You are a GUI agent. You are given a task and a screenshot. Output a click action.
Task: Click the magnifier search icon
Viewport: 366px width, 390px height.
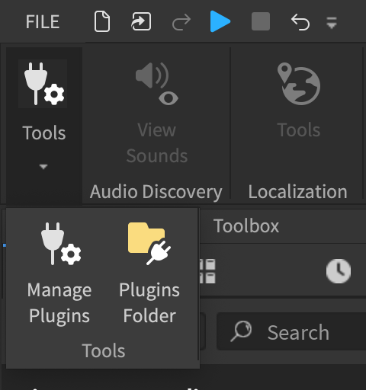coord(241,331)
